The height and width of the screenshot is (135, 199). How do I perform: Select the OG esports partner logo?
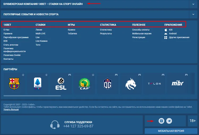[x=107, y=84]
